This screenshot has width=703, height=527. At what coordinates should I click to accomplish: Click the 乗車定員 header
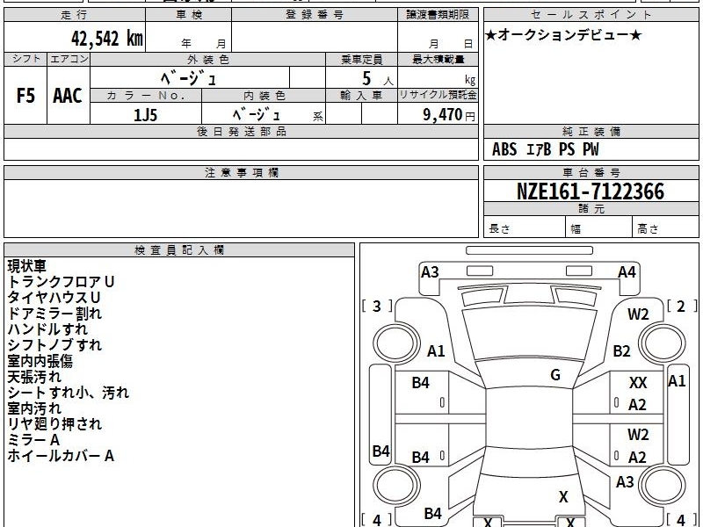click(361, 59)
